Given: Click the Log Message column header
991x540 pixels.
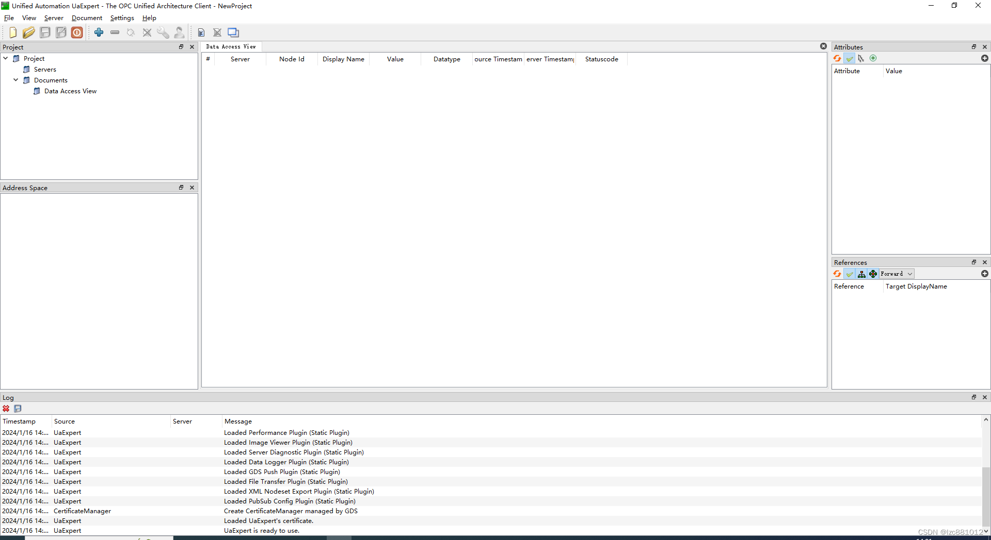Looking at the screenshot, I should tap(601, 421).
